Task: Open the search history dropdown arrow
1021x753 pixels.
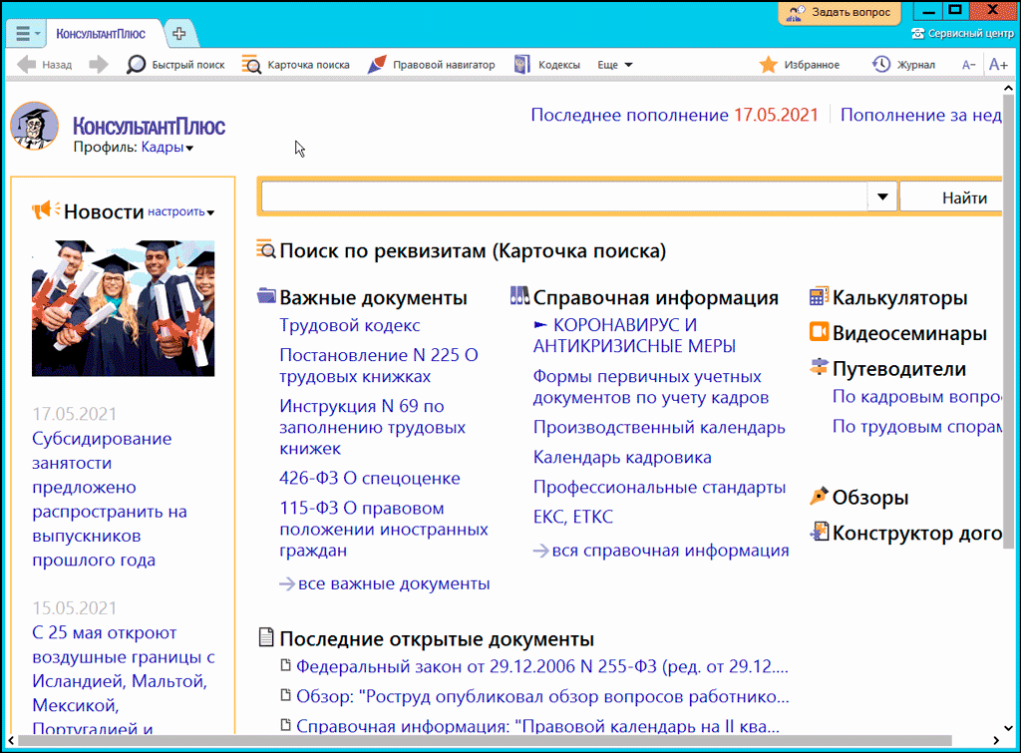Action: tap(882, 196)
